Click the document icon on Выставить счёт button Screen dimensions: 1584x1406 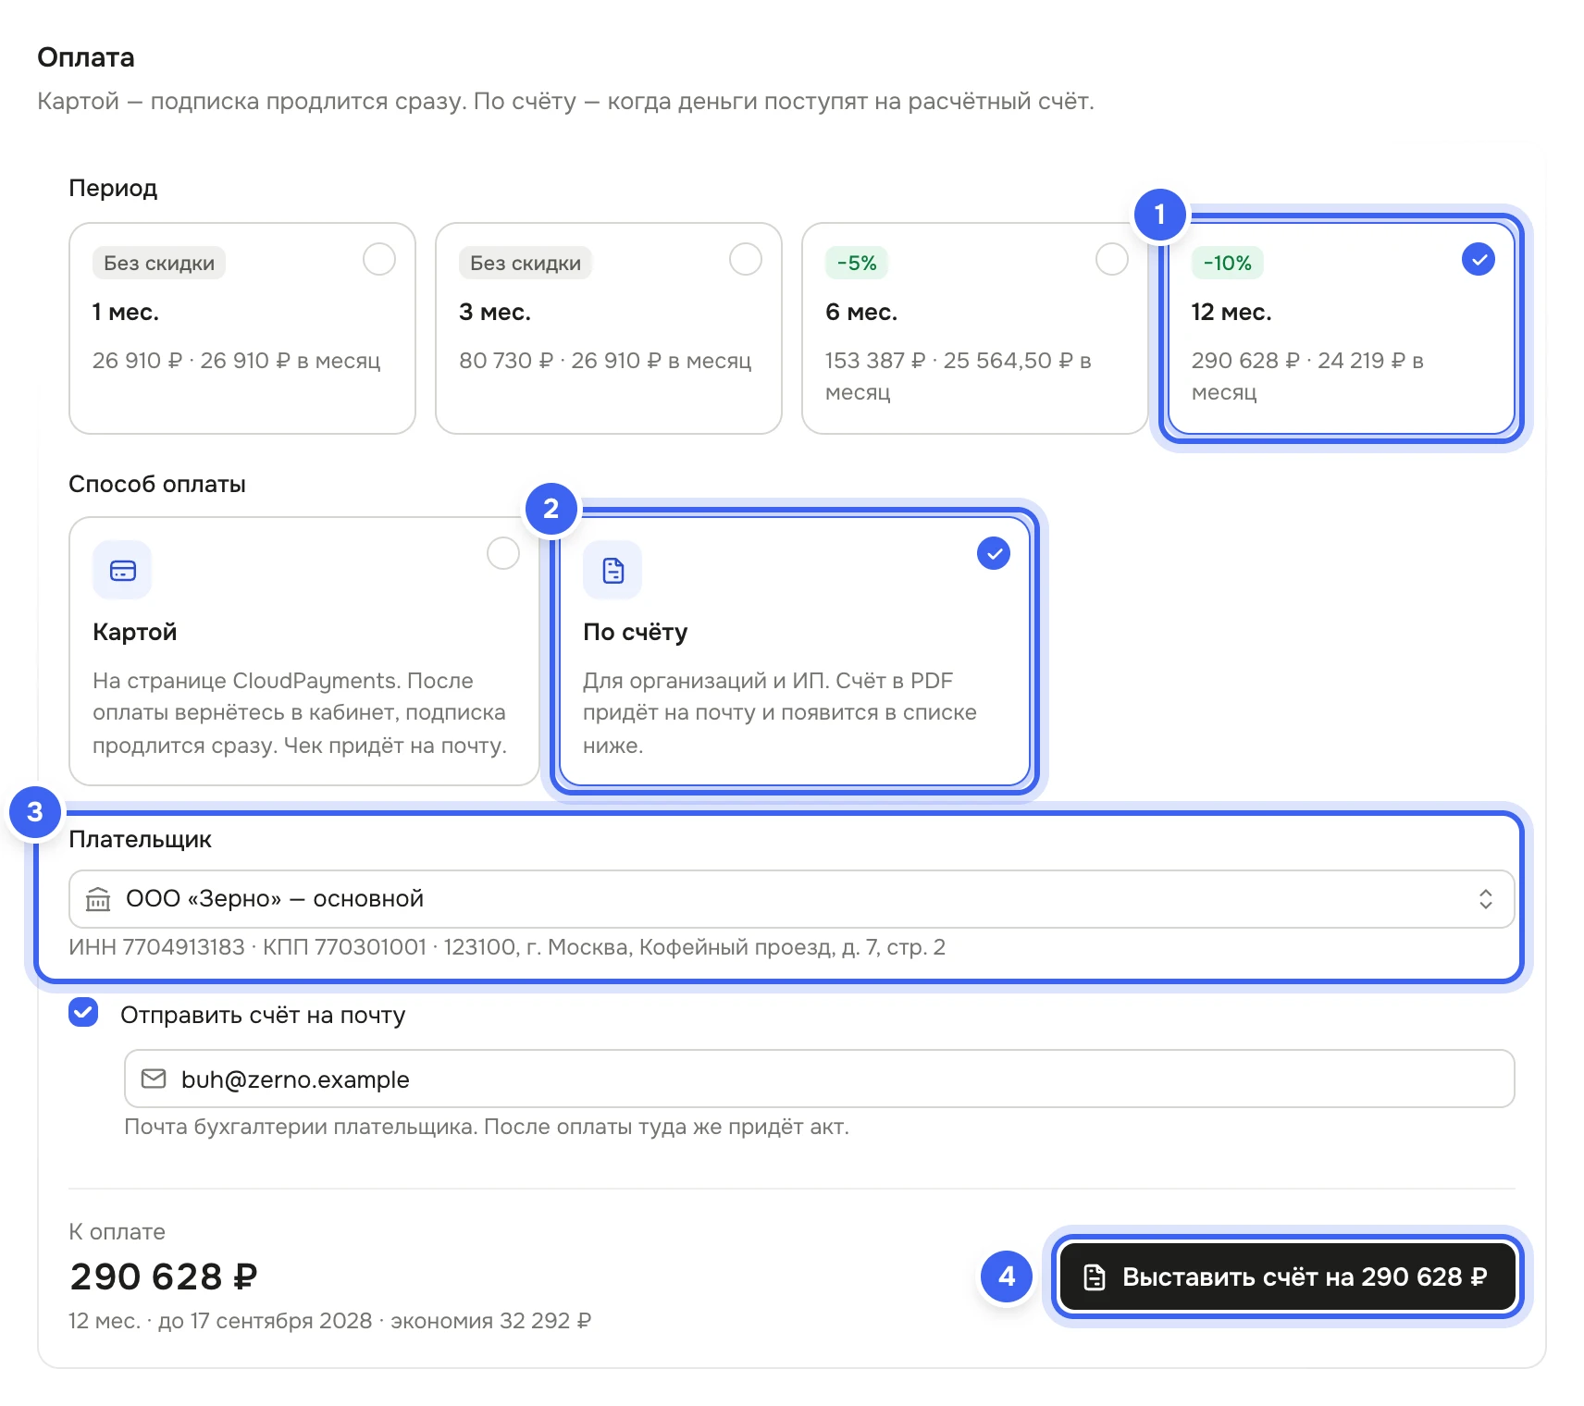(x=1095, y=1276)
